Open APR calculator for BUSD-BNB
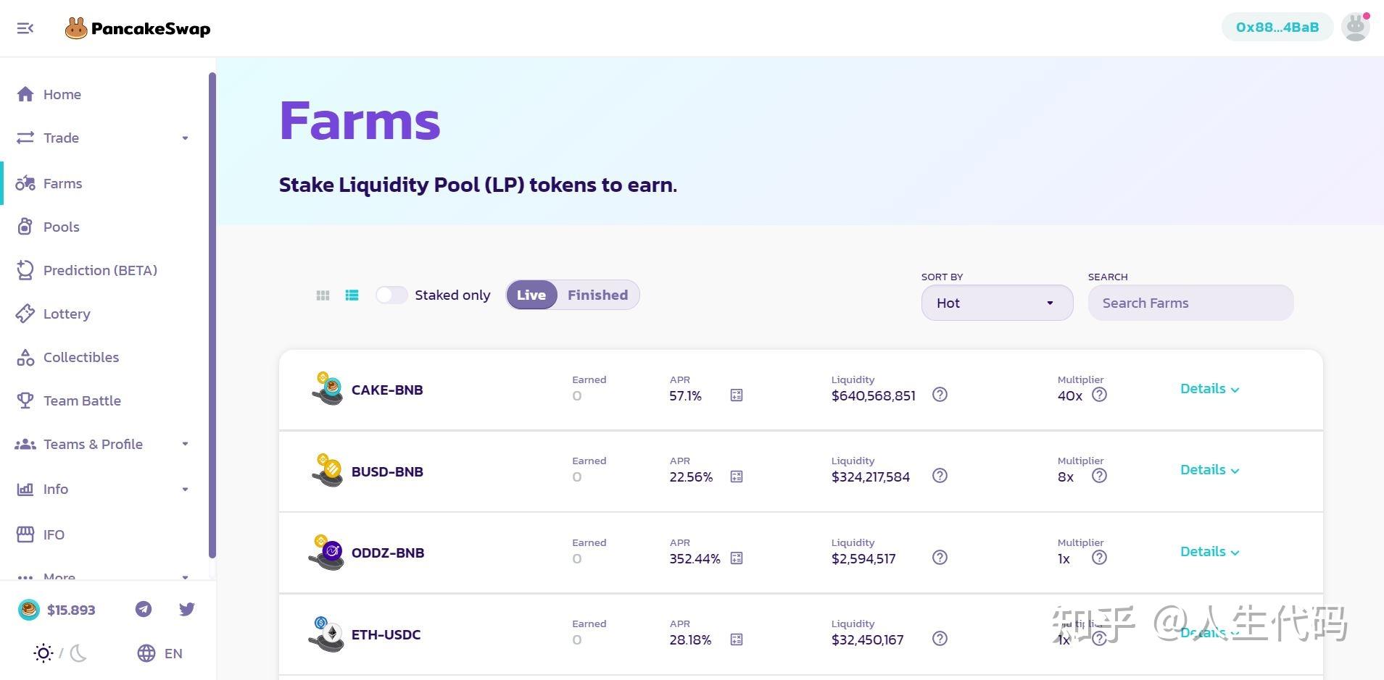 pyautogui.click(x=737, y=477)
